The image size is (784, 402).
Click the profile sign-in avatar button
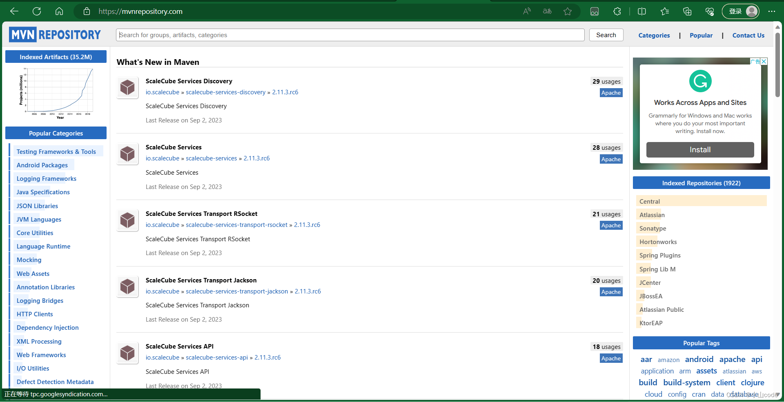pyautogui.click(x=741, y=11)
